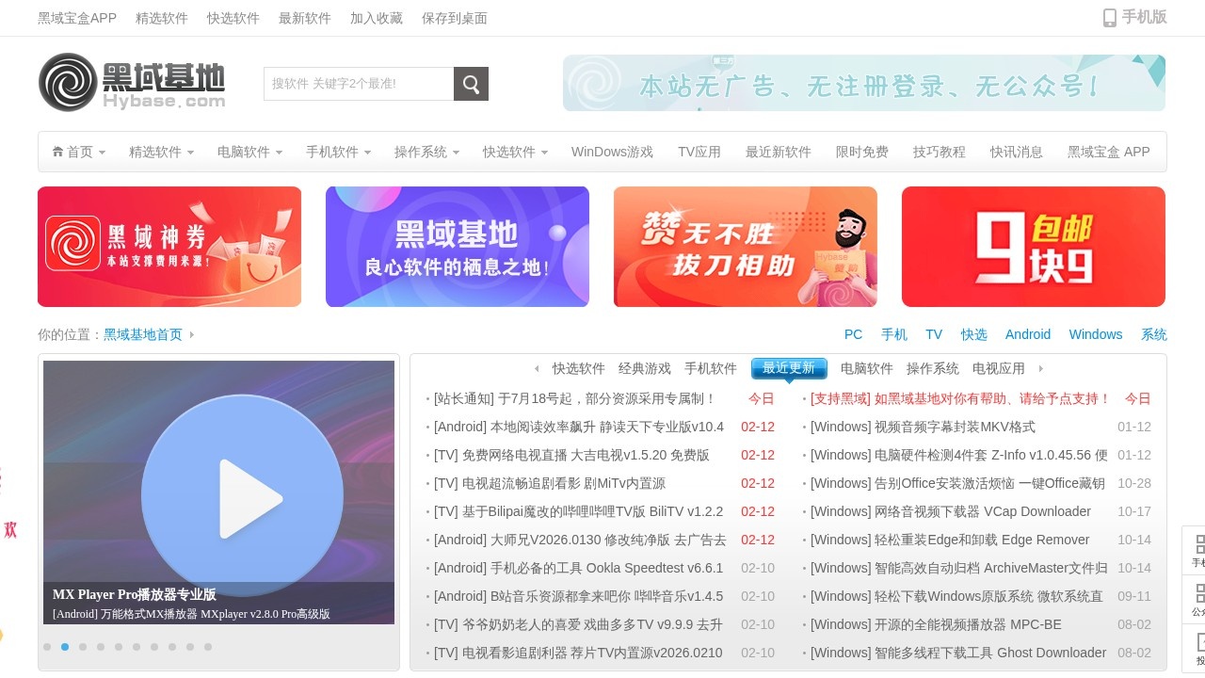Open the 手机版 mobile version icon link

[x=1134, y=17]
